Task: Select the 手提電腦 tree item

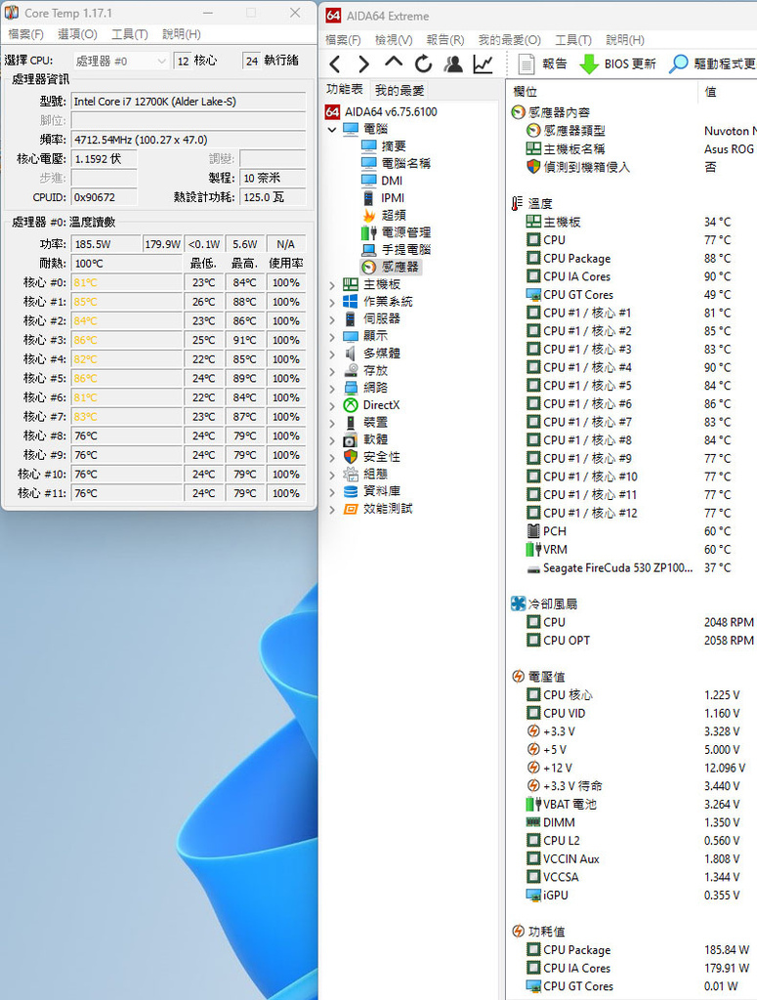Action: 396,249
